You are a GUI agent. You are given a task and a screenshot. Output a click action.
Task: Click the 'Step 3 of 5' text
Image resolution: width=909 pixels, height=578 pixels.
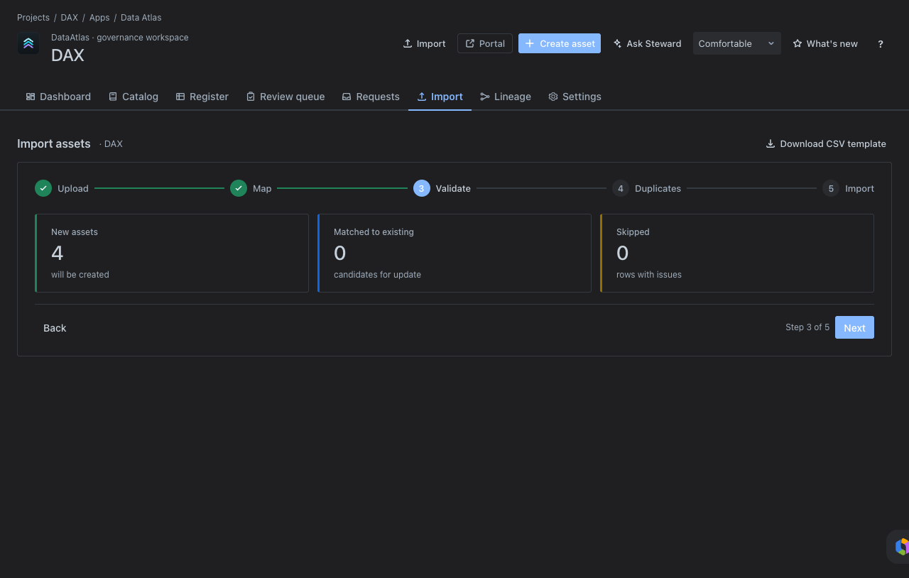807,327
